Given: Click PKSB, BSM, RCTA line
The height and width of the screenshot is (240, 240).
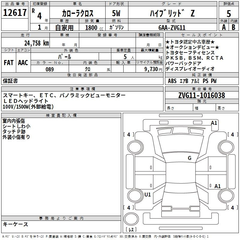Looking at the screenshot, I should (194, 58).
